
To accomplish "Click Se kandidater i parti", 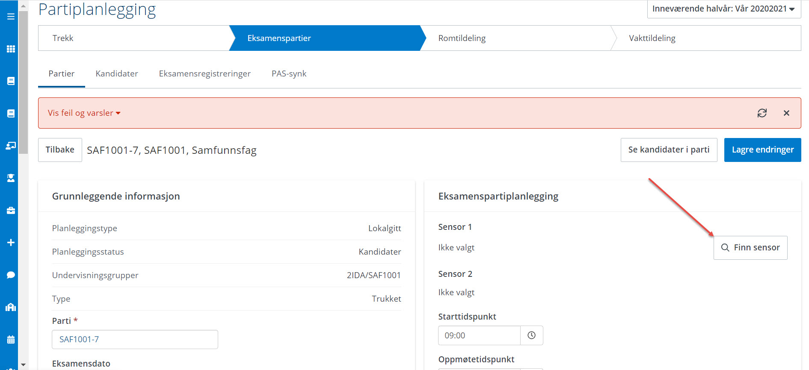I will tap(669, 150).
